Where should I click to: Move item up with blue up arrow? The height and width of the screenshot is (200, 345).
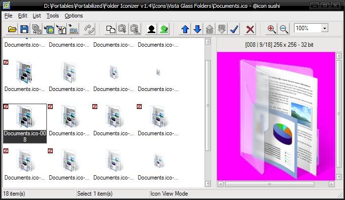[x=185, y=29]
